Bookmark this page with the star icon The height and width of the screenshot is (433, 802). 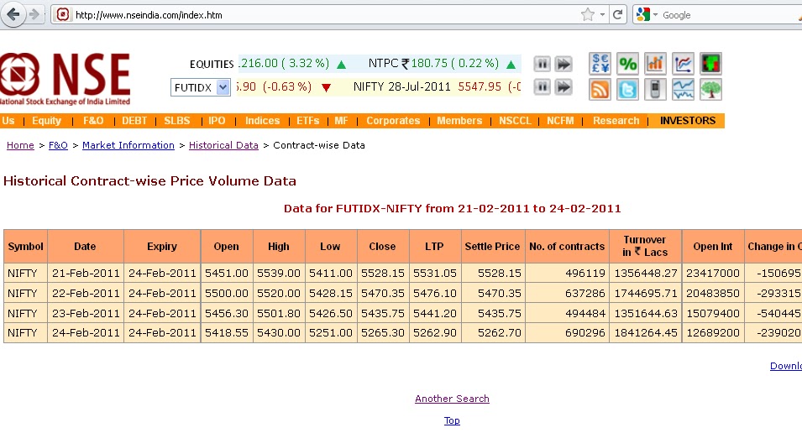click(588, 15)
